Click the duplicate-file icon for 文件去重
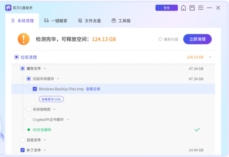 tap(80, 20)
